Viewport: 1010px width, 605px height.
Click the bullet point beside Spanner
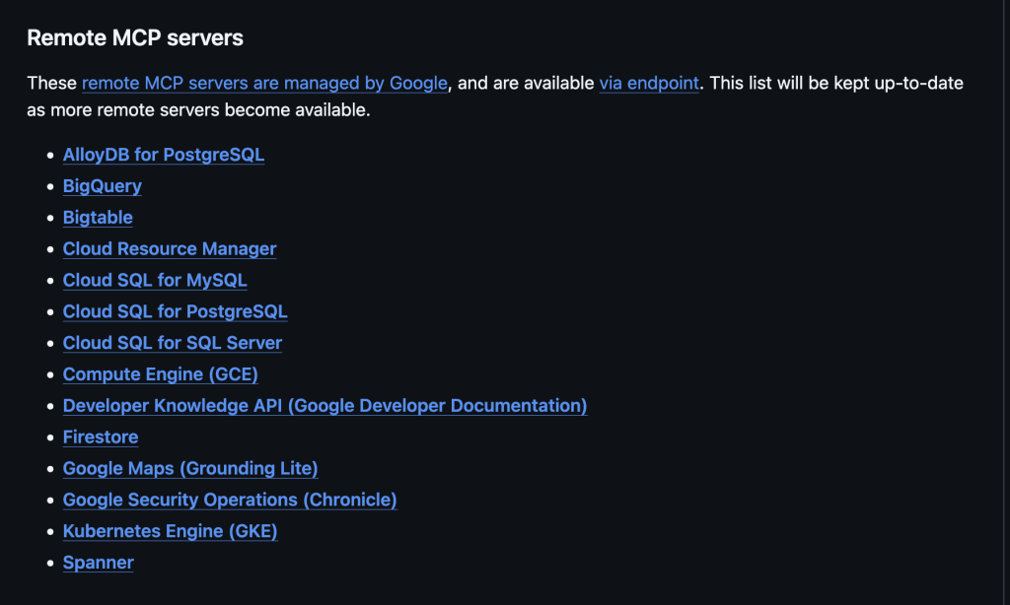coord(50,564)
